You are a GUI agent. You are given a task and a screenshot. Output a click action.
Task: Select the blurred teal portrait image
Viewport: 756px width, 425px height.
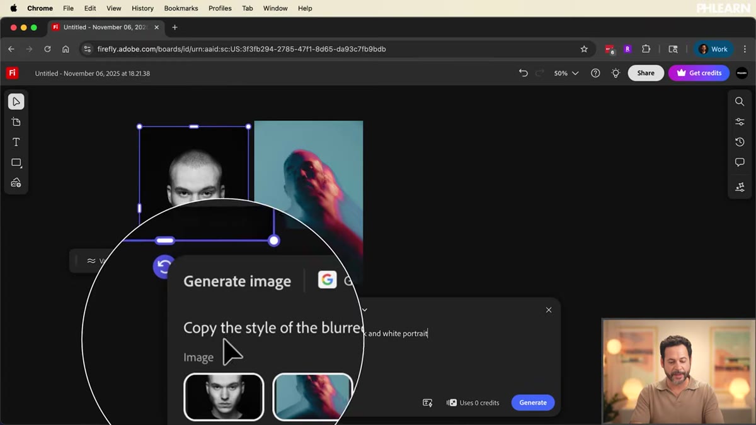(309, 201)
